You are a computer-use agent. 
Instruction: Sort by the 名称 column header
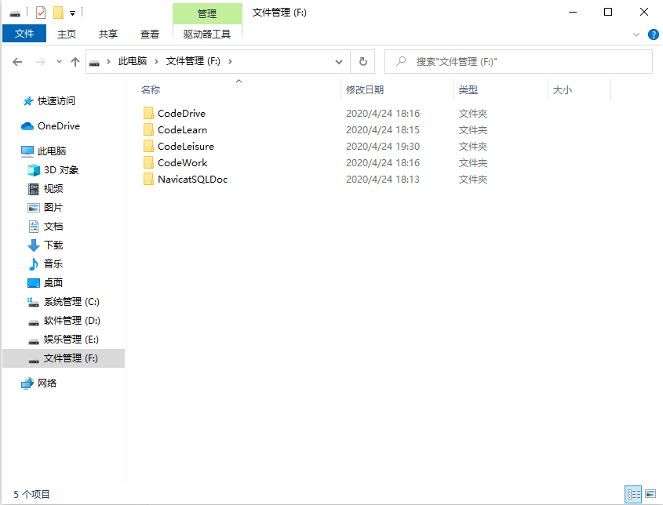click(151, 89)
